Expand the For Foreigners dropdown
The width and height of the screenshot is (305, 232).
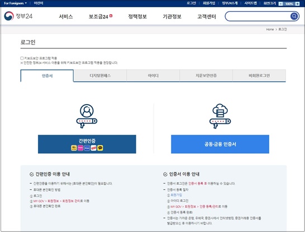(x=16, y=3)
